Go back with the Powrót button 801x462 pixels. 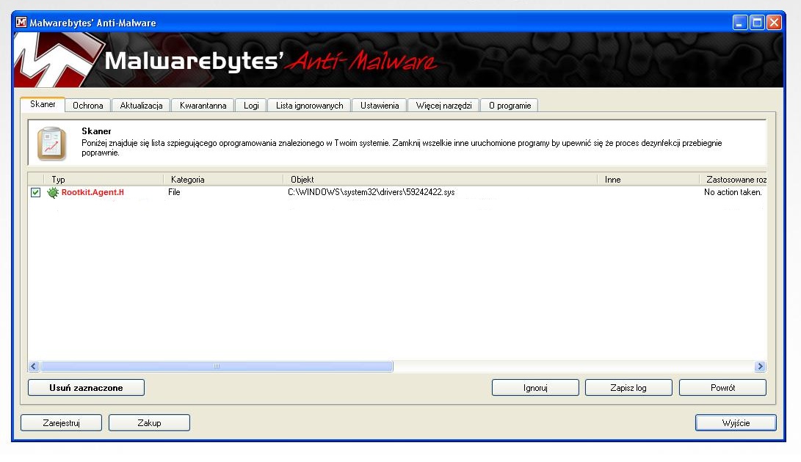point(722,387)
